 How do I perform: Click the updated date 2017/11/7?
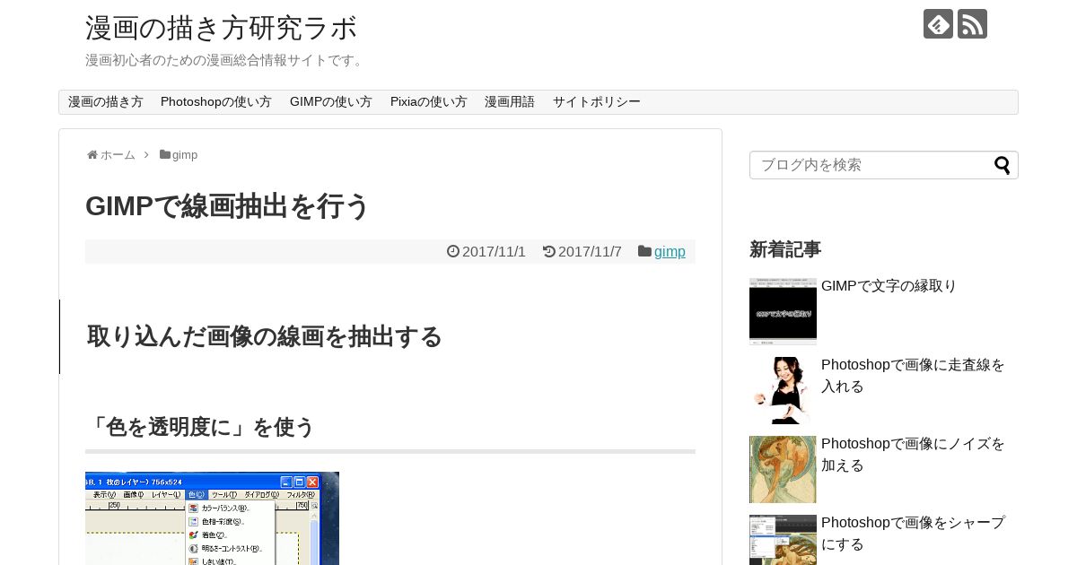point(590,252)
